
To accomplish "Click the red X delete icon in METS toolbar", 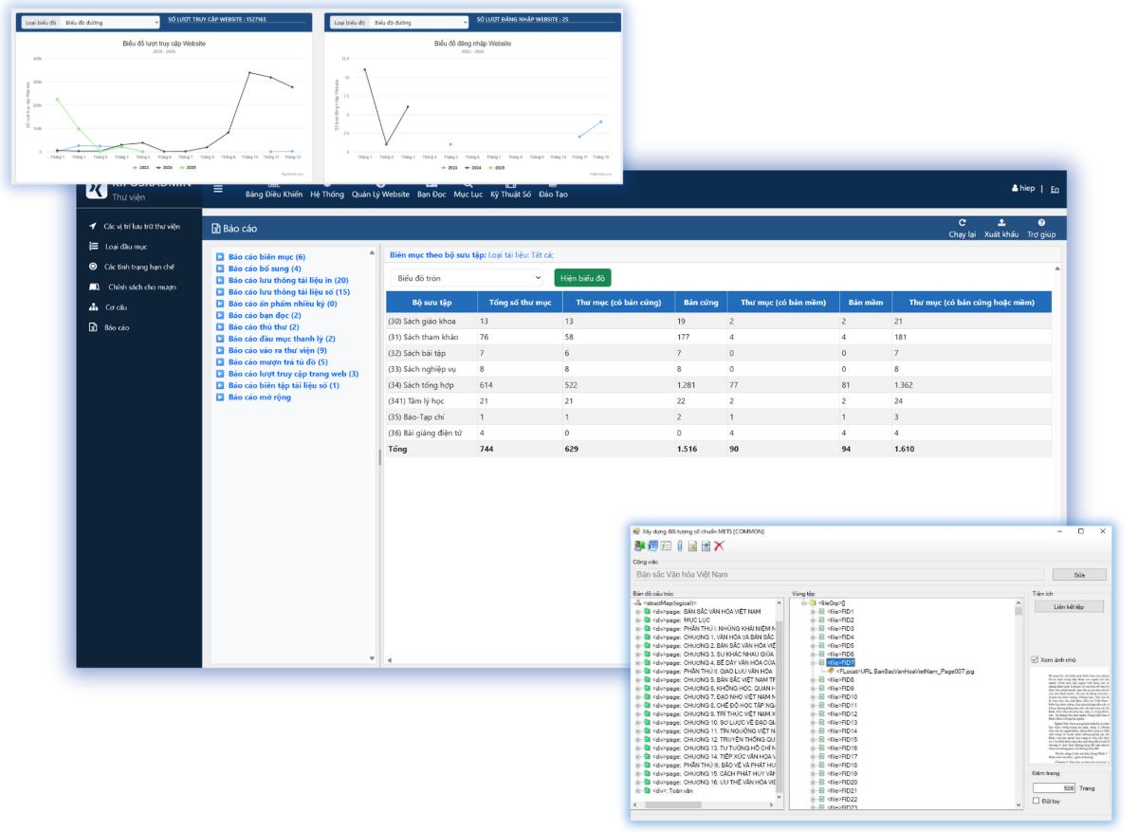I will pos(720,545).
